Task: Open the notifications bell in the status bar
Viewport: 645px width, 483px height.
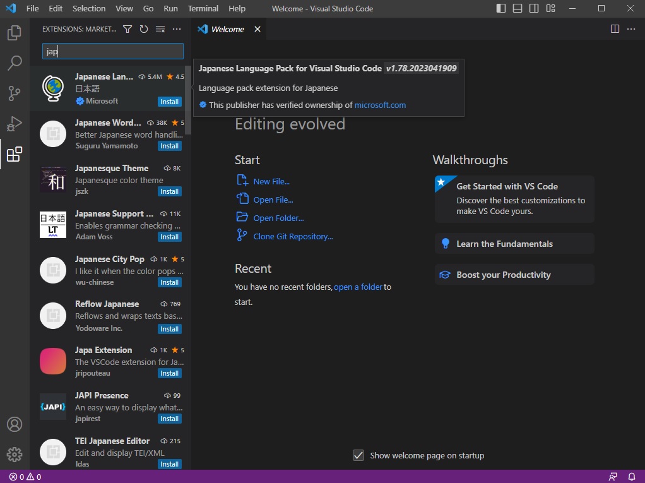Action: click(x=631, y=477)
